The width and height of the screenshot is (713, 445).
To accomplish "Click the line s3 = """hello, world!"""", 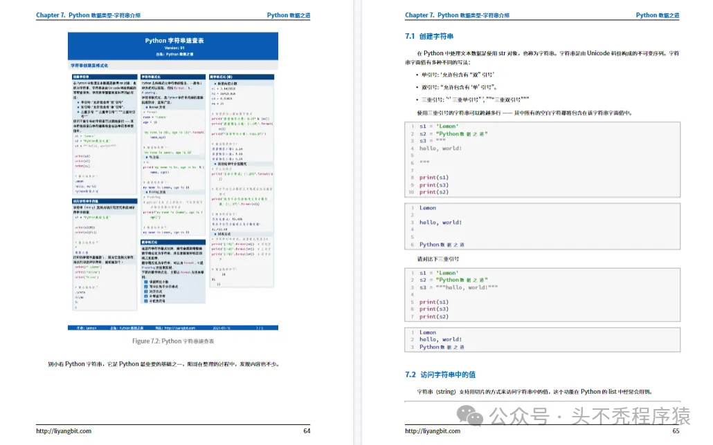I will click(458, 287).
